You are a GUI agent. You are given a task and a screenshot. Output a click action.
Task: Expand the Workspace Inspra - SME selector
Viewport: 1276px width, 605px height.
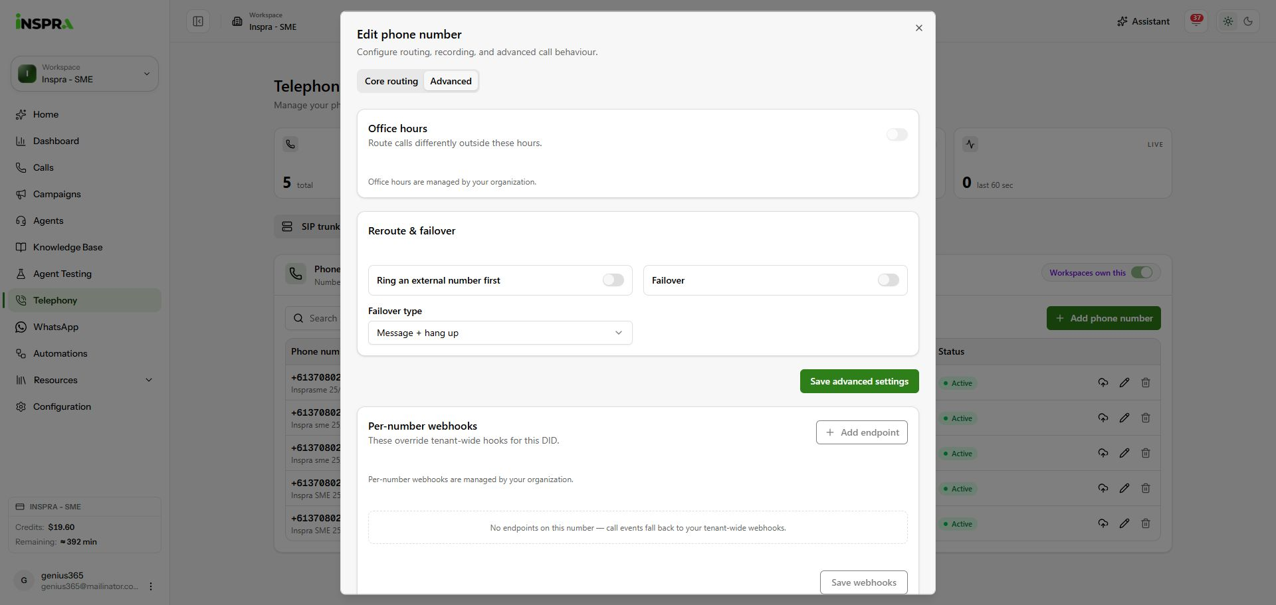click(84, 74)
